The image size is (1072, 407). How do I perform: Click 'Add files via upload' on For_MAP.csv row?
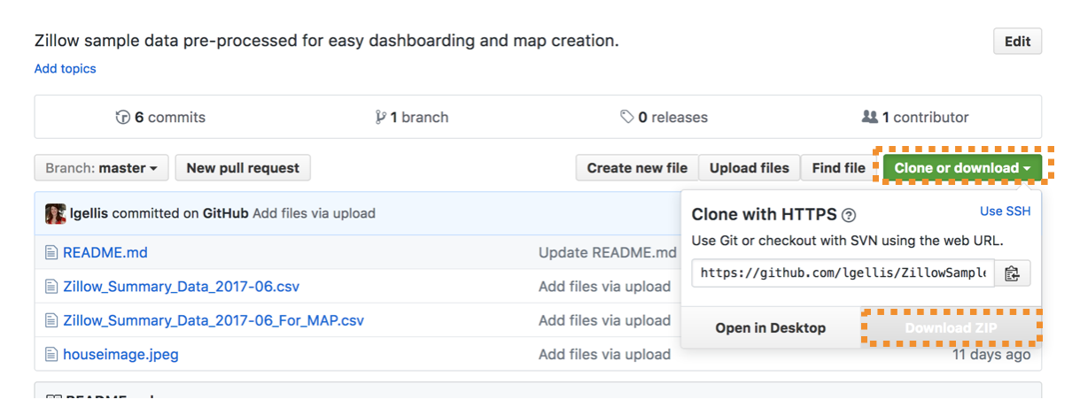[x=604, y=320]
